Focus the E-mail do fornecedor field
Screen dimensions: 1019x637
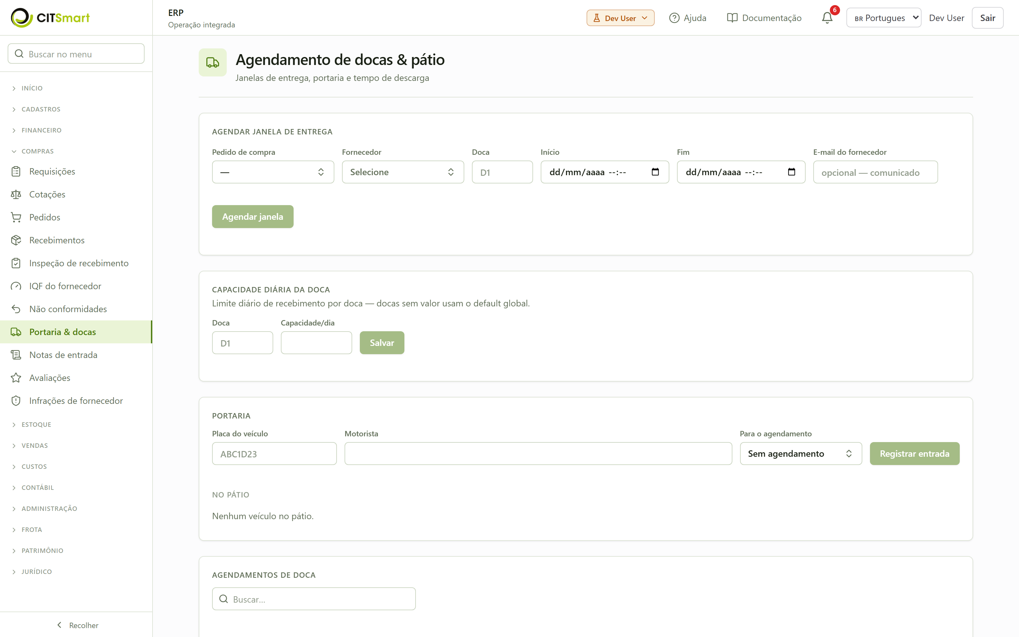pos(875,172)
